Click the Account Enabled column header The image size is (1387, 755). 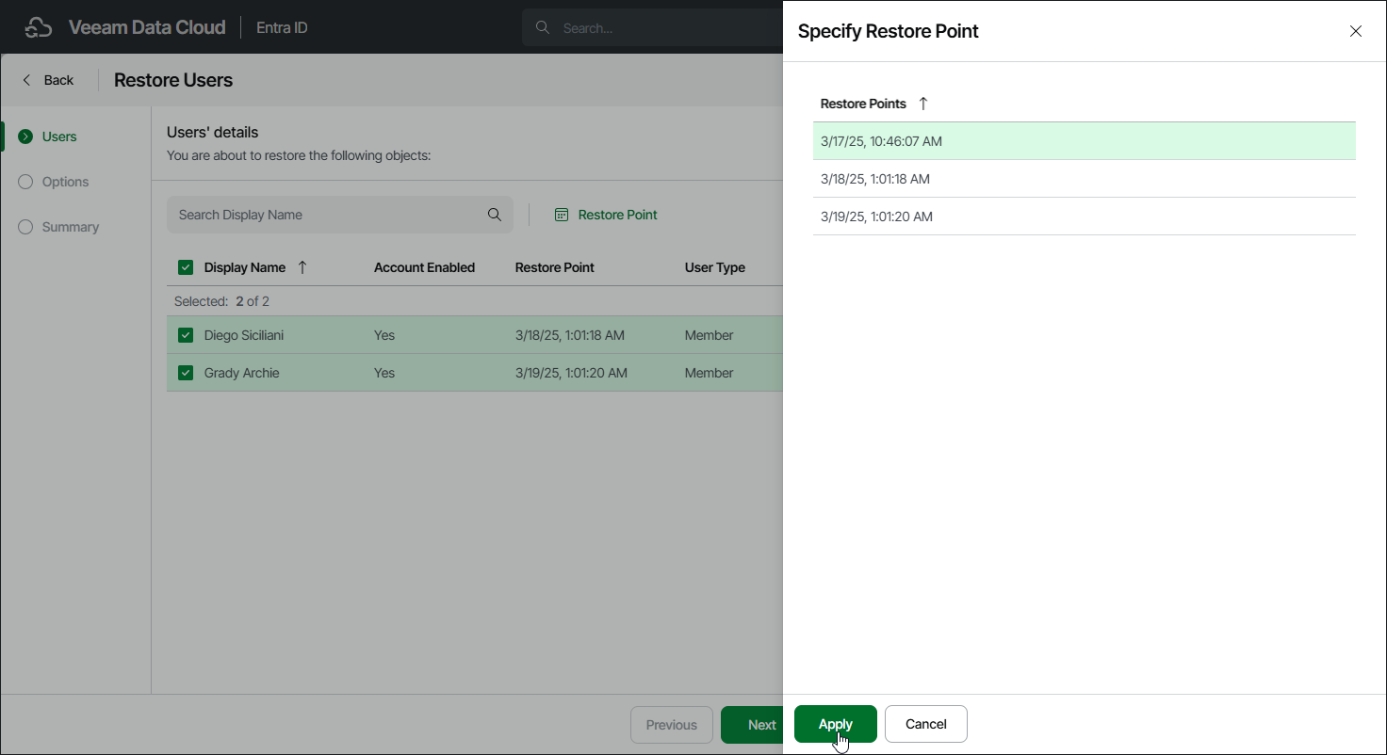tap(424, 267)
